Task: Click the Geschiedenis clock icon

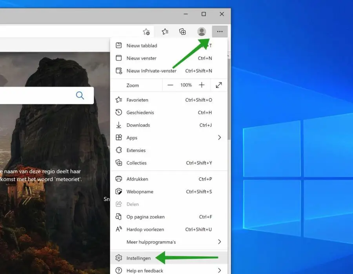Action: (118, 112)
